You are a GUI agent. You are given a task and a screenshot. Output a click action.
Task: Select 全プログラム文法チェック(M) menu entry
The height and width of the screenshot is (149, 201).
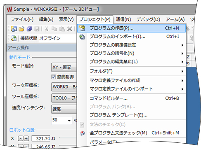tap(131, 133)
